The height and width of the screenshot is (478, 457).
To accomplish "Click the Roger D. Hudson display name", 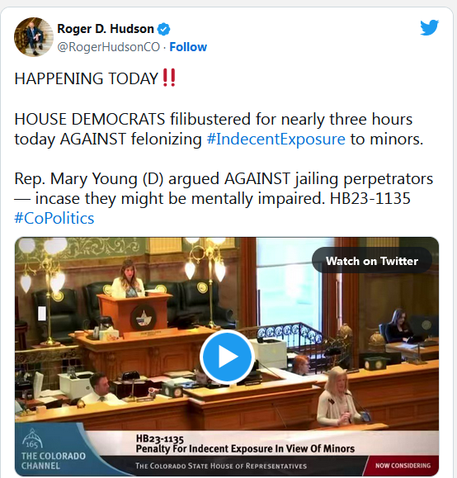I will point(106,29).
